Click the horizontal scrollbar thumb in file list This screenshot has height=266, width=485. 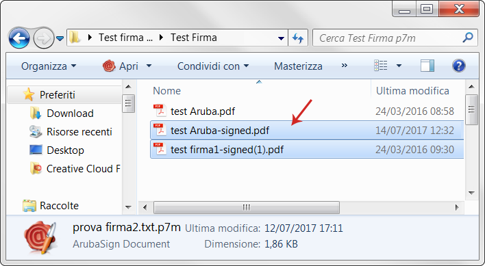(246, 207)
